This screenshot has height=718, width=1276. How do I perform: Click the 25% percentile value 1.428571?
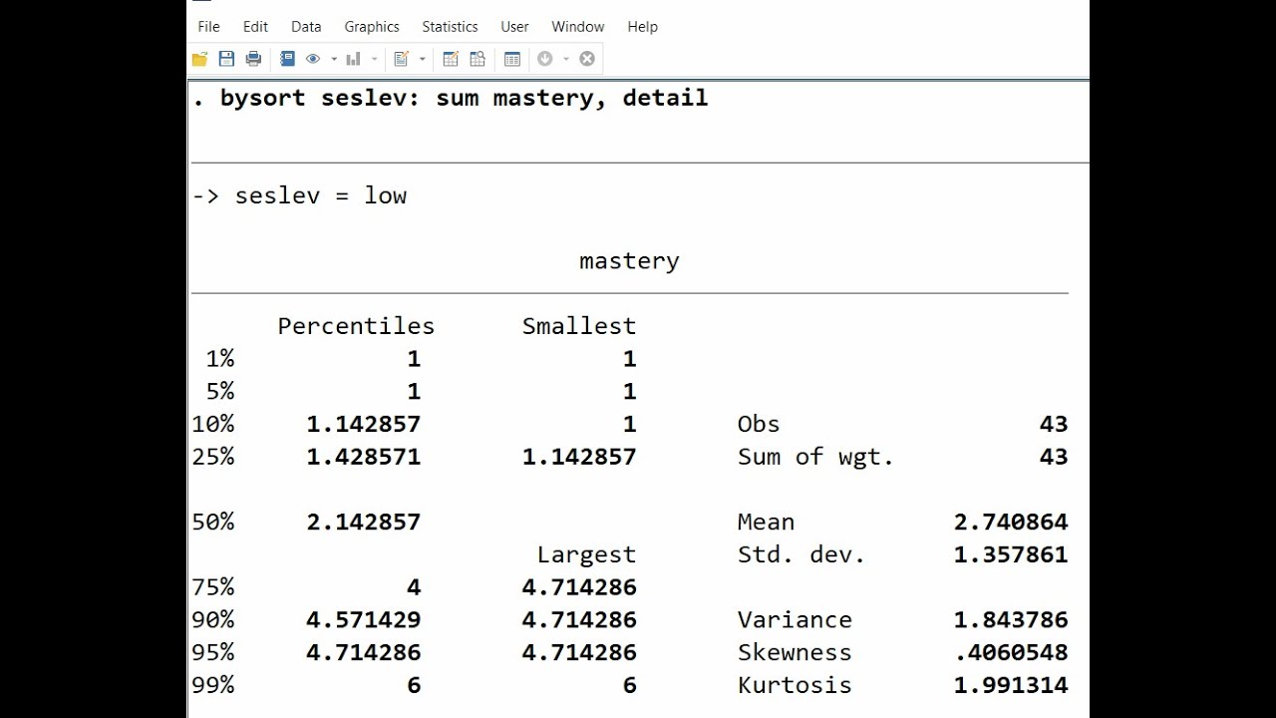click(364, 457)
